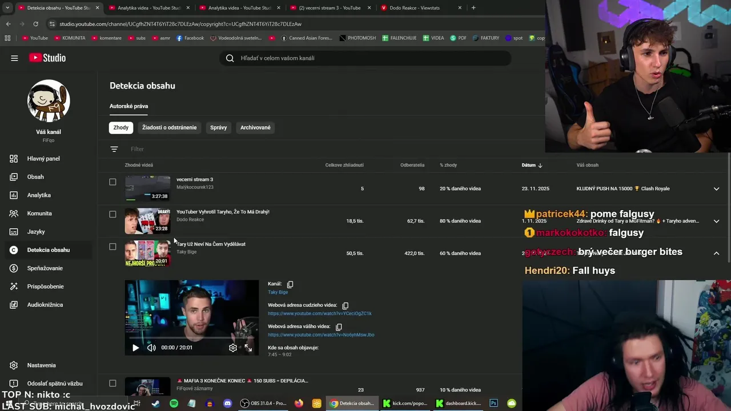Viewport: 731px width, 411px height.
Task: Mute the preview video volume
Action: coord(151,348)
